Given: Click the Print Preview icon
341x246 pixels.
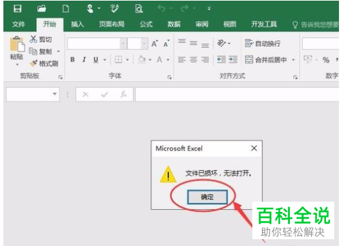Looking at the screenshot, I should (139, 9).
